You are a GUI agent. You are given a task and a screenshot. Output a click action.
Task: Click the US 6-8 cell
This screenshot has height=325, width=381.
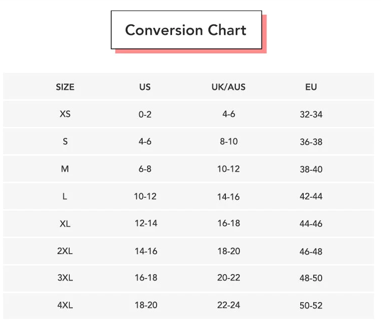click(x=145, y=169)
